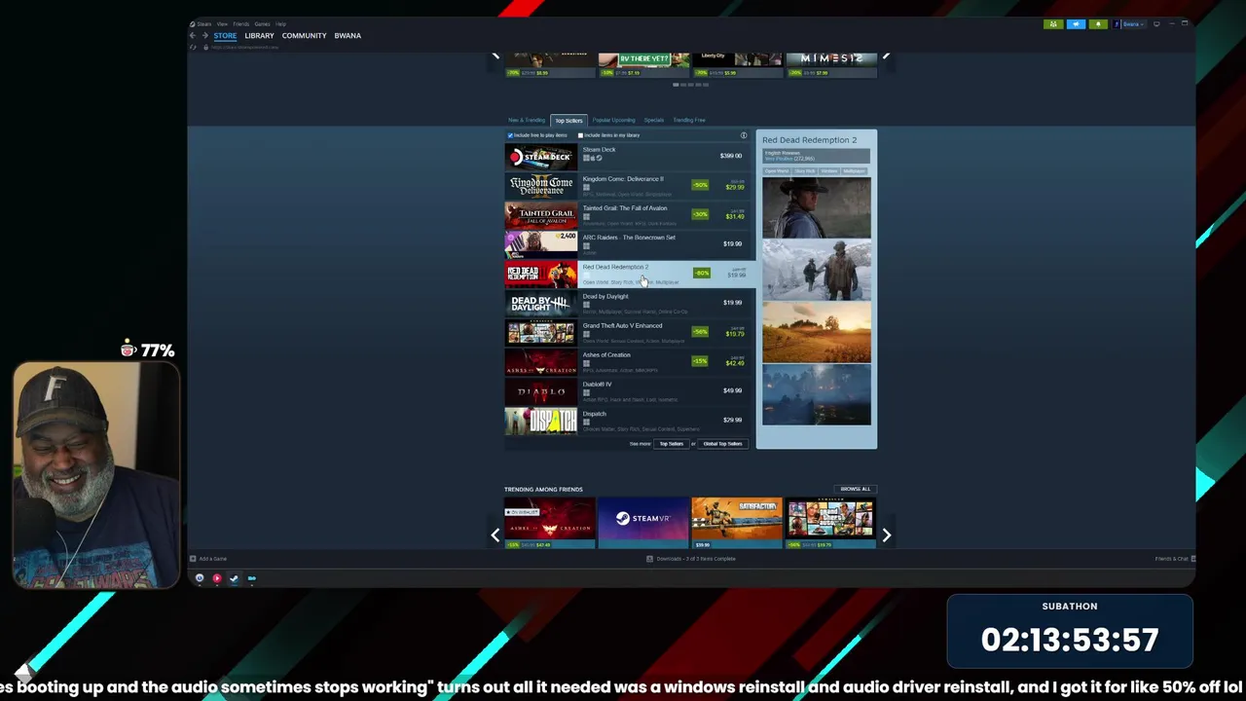
Task: Click the red circular taskbar icon
Action: 216,578
